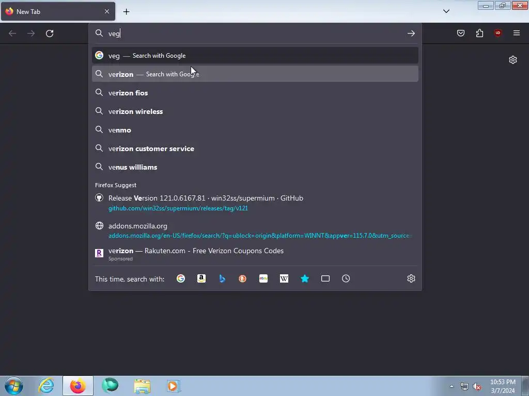The image size is (529, 396).
Task: Select 'verizon customer service' suggestion
Action: click(255, 148)
